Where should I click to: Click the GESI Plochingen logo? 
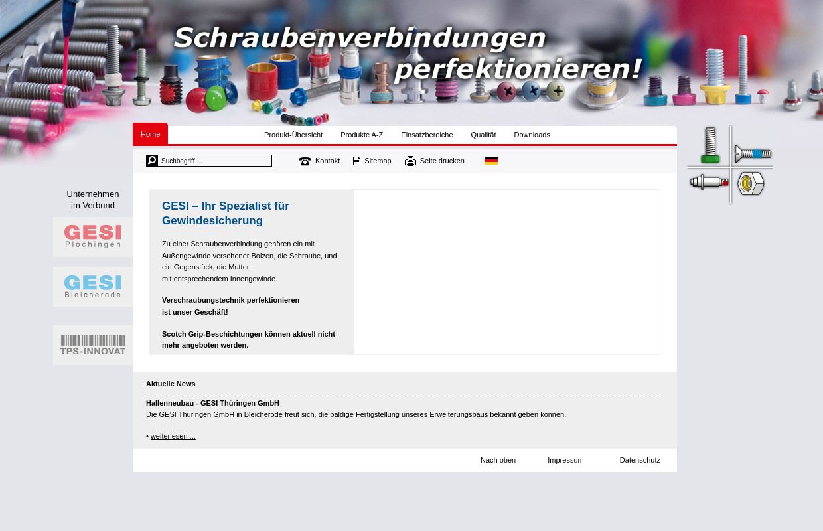[92, 236]
